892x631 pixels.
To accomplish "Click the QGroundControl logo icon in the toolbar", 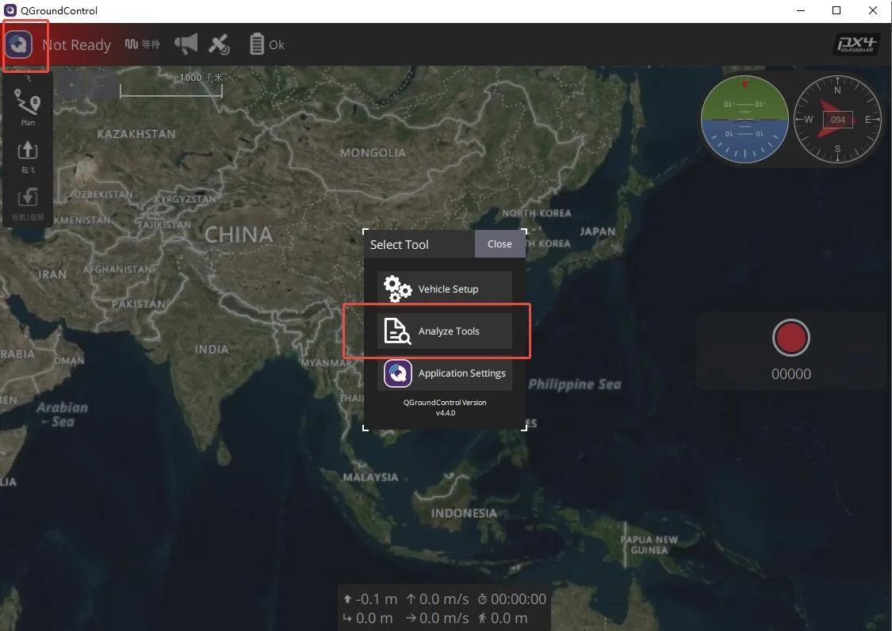I will point(19,44).
